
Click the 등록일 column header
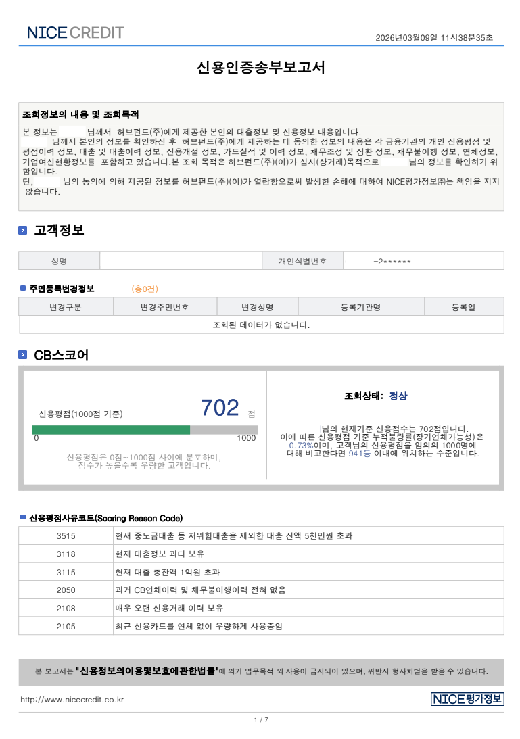[463, 307]
